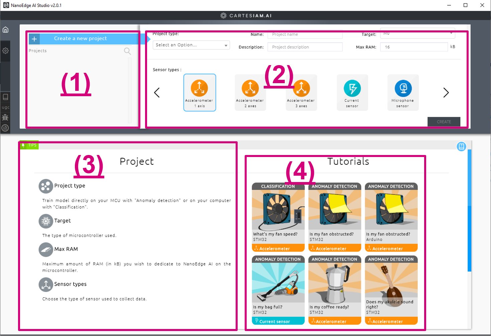Click the Sensor types label above the sensors
491x336 pixels.
point(167,70)
